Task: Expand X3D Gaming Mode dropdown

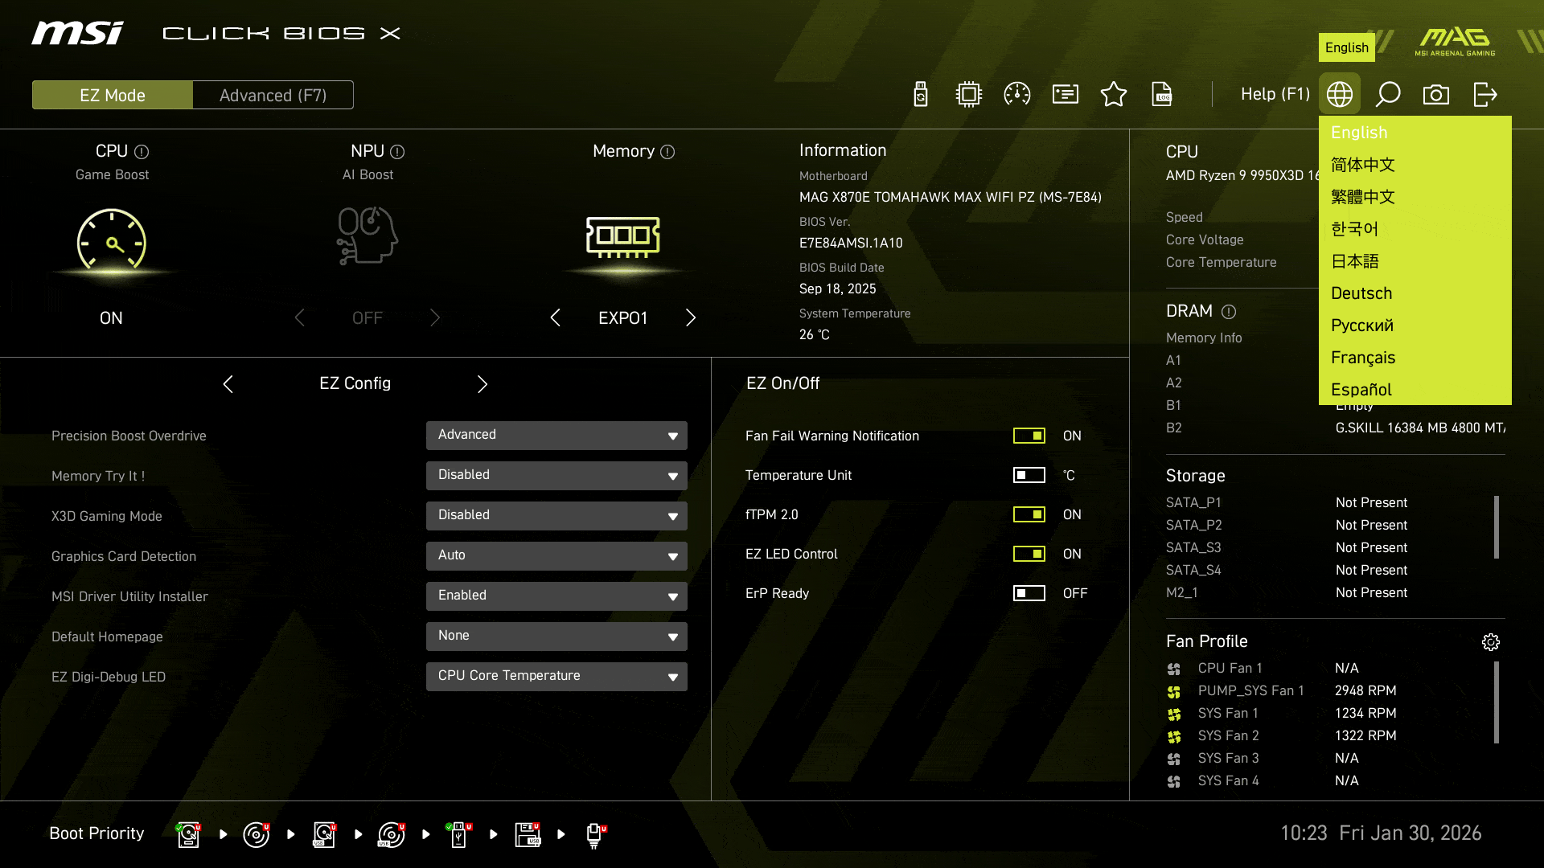Action: [556, 516]
